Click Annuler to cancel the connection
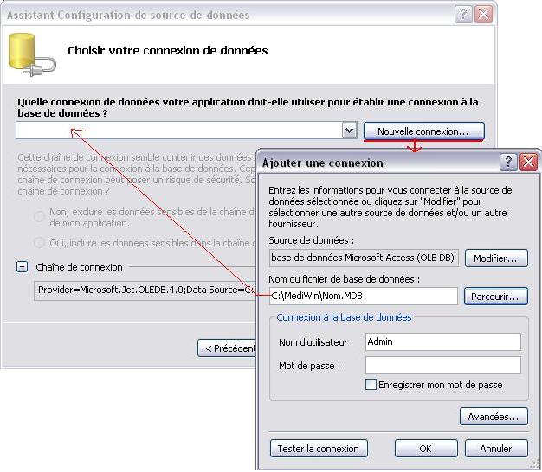 coord(496,448)
